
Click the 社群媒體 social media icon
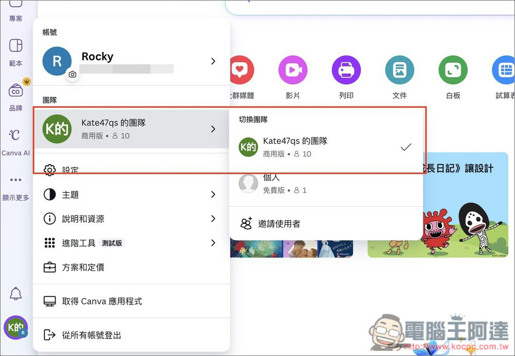point(241,69)
